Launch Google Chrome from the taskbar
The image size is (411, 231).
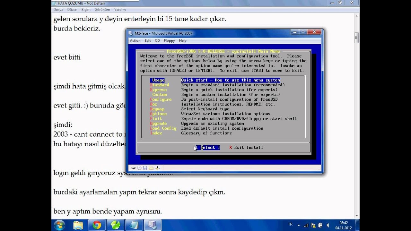coord(97,225)
